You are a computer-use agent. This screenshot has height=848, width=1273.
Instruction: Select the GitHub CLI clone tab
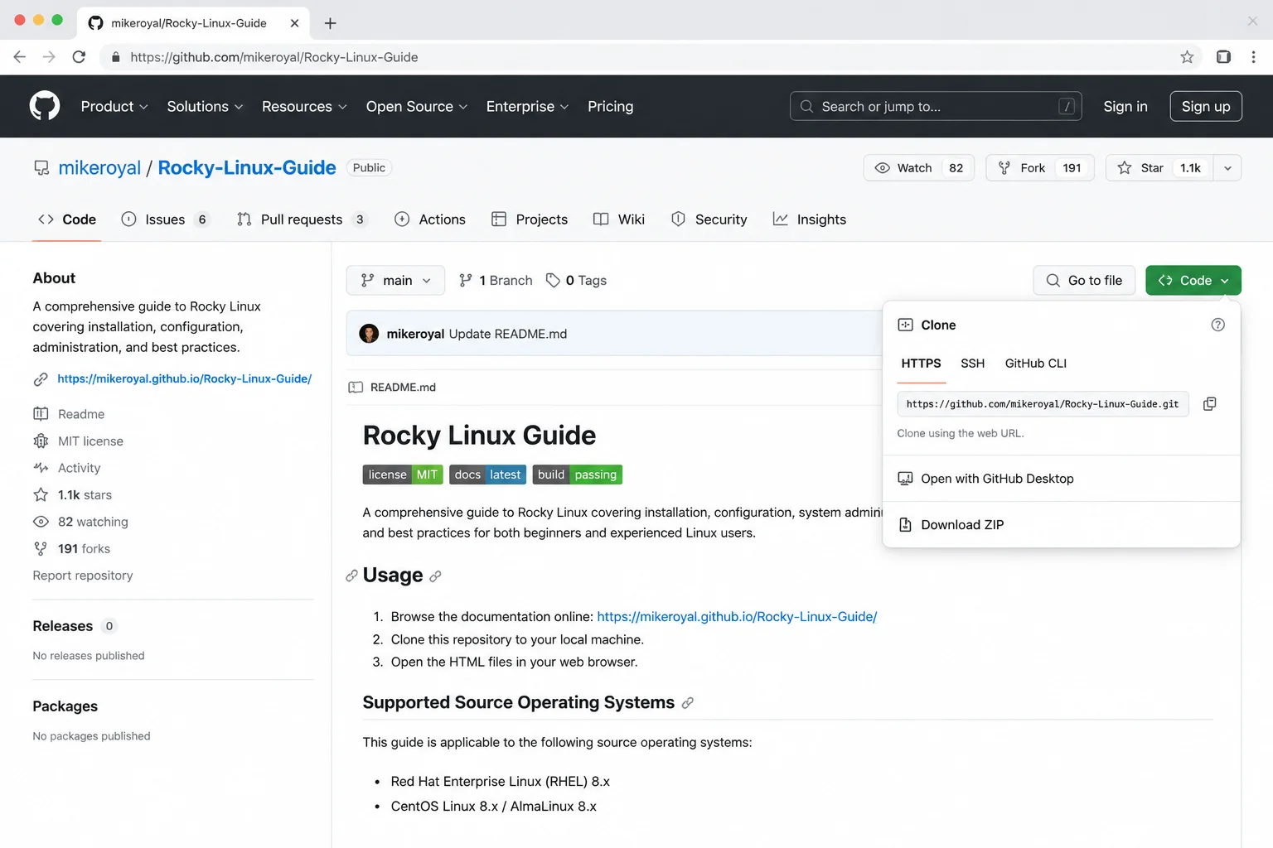click(1036, 364)
